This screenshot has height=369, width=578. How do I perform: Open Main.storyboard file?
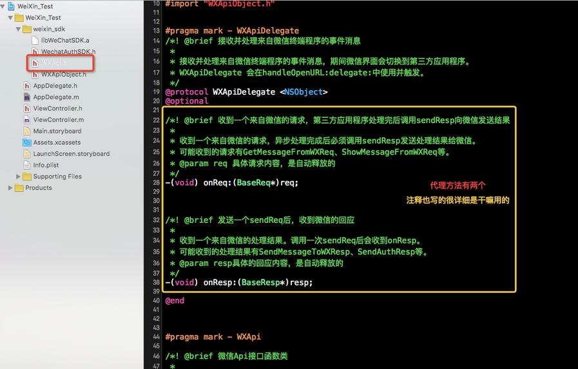(57, 131)
